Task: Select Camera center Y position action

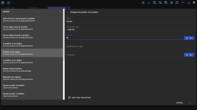Action: (x=32, y=95)
